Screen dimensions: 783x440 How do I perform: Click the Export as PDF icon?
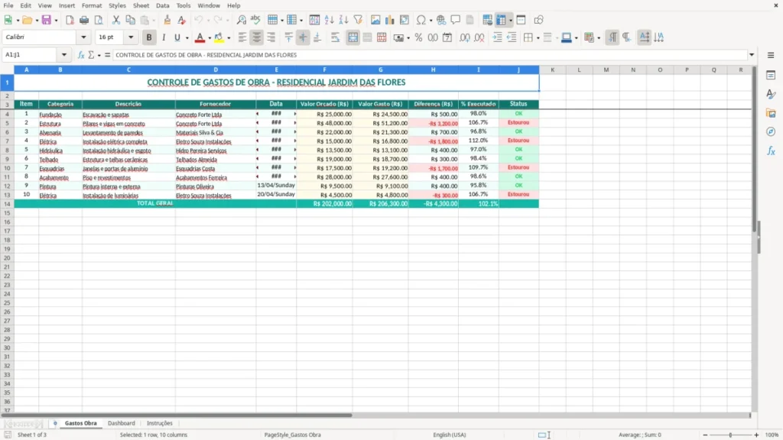click(x=70, y=20)
